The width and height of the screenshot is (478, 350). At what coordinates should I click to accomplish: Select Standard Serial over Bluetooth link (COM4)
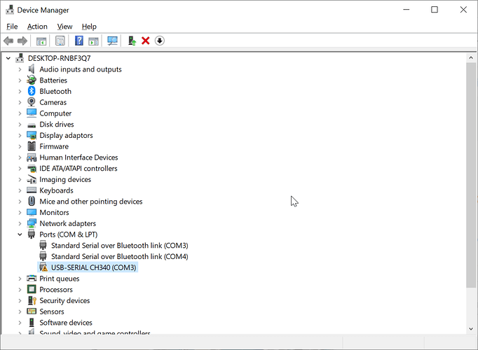(119, 256)
